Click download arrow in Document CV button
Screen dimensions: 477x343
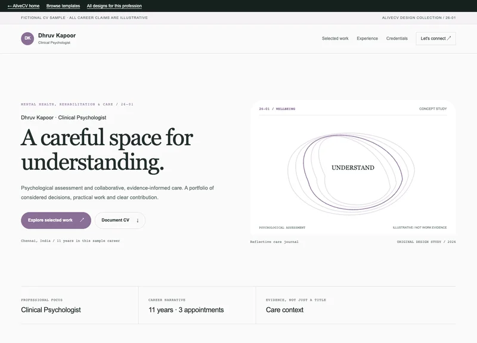138,220
